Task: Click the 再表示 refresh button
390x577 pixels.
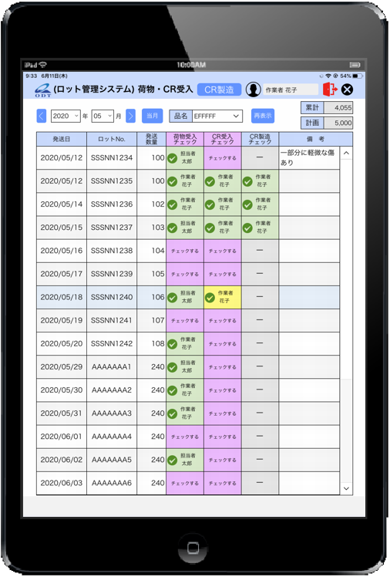Action: tap(263, 116)
